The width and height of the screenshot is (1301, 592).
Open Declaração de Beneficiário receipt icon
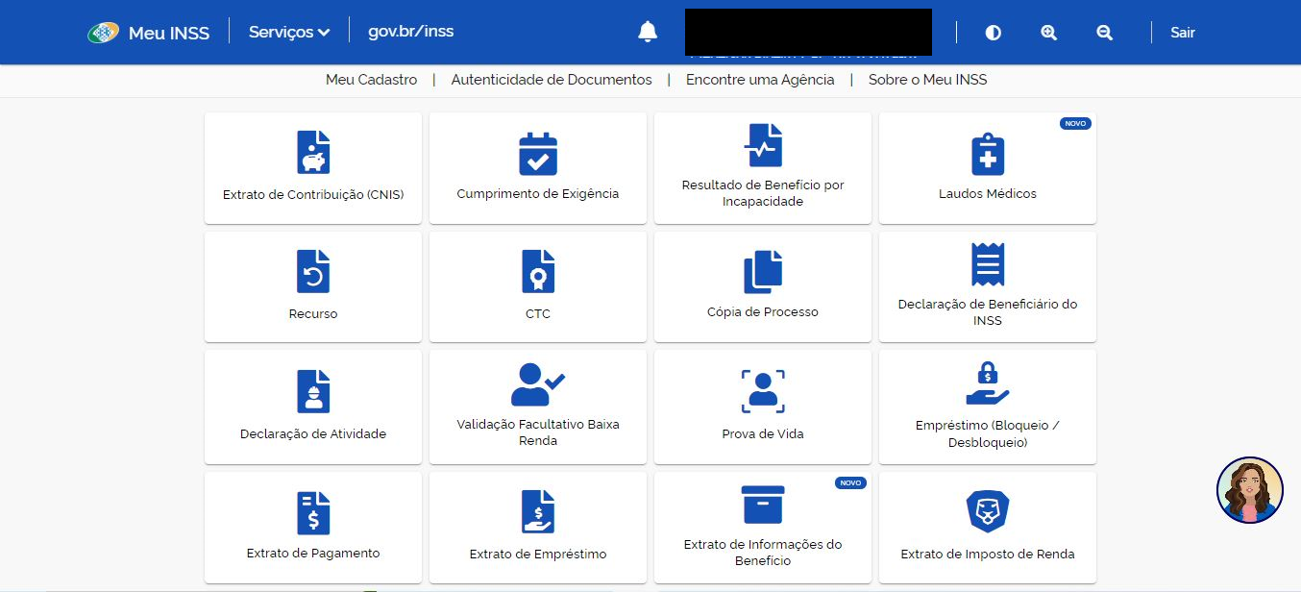pos(988,264)
